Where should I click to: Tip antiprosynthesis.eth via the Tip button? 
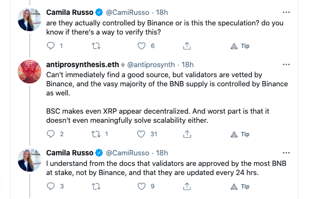click(x=240, y=134)
